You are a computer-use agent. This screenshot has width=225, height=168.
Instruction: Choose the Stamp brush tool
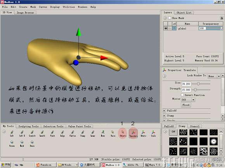[x=83, y=134]
